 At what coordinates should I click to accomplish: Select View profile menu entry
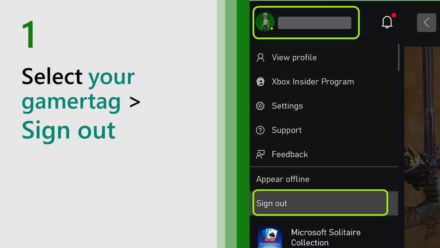(x=324, y=57)
